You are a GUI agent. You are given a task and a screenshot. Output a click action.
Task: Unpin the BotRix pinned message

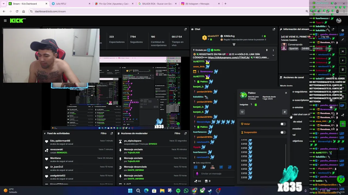click(267, 50)
